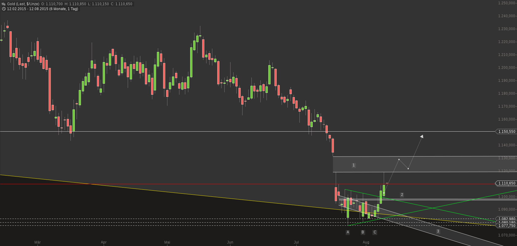Viewport: 517px width, 246px height.
Task: Click the 'Mai' month label on time axis
Action: coord(167,242)
